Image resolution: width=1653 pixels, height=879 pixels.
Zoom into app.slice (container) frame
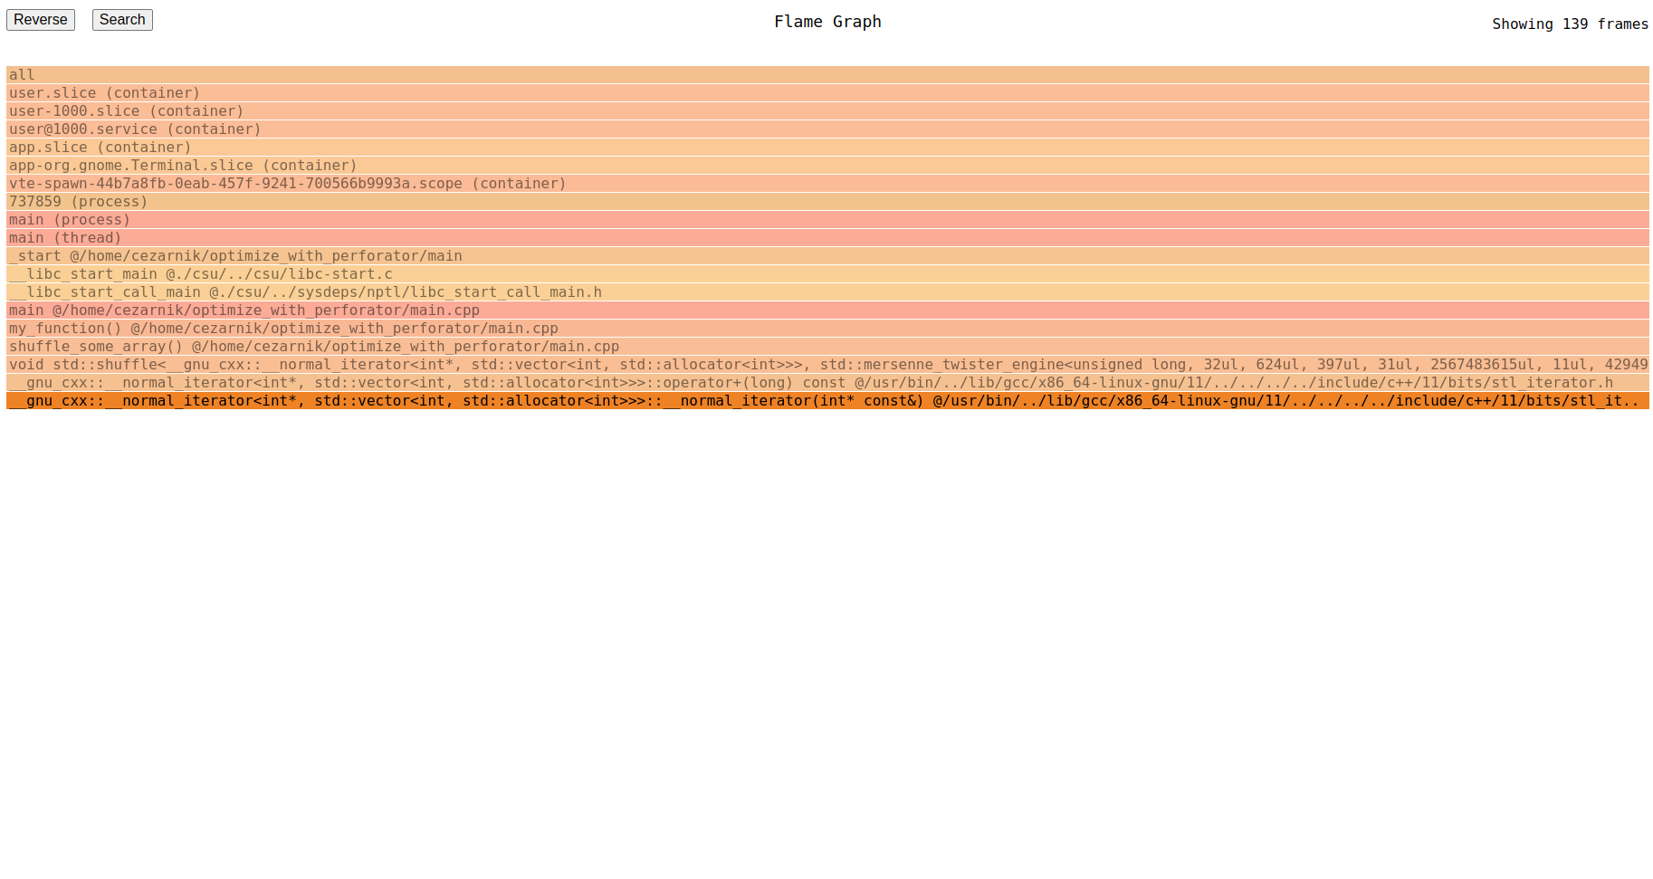(x=826, y=148)
